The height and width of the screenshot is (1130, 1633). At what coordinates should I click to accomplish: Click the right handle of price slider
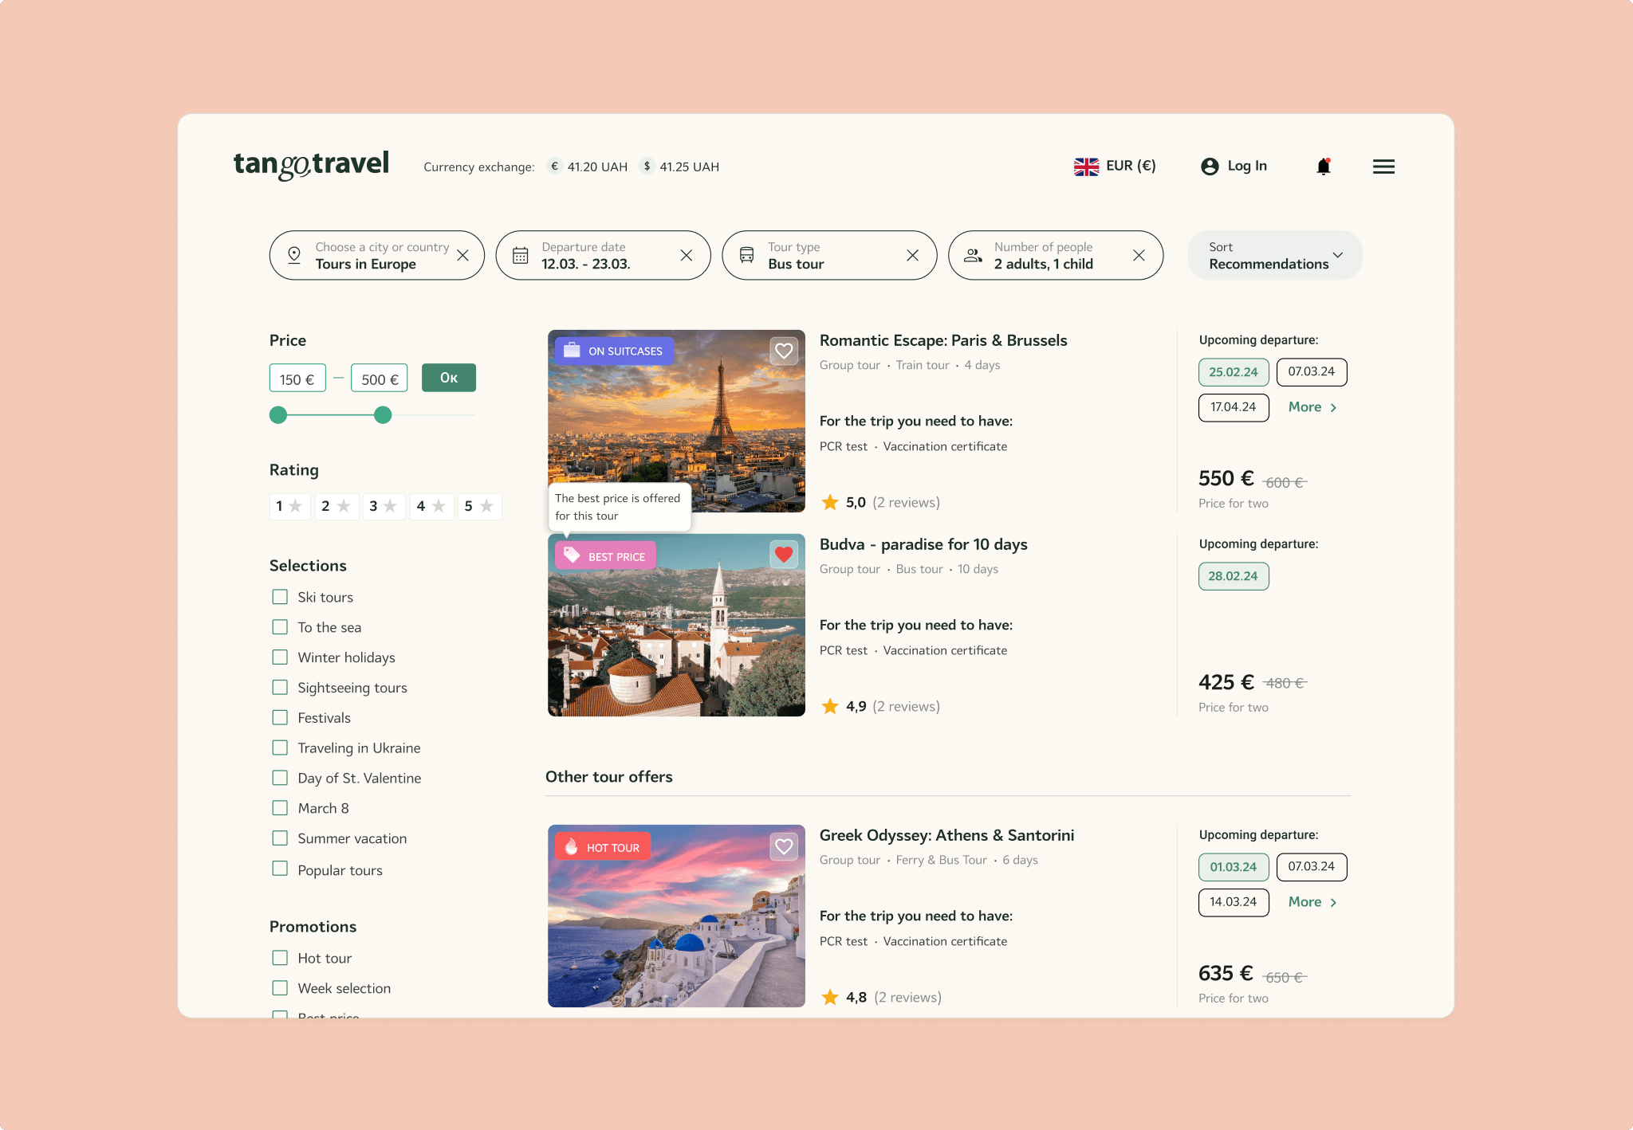pyautogui.click(x=383, y=415)
